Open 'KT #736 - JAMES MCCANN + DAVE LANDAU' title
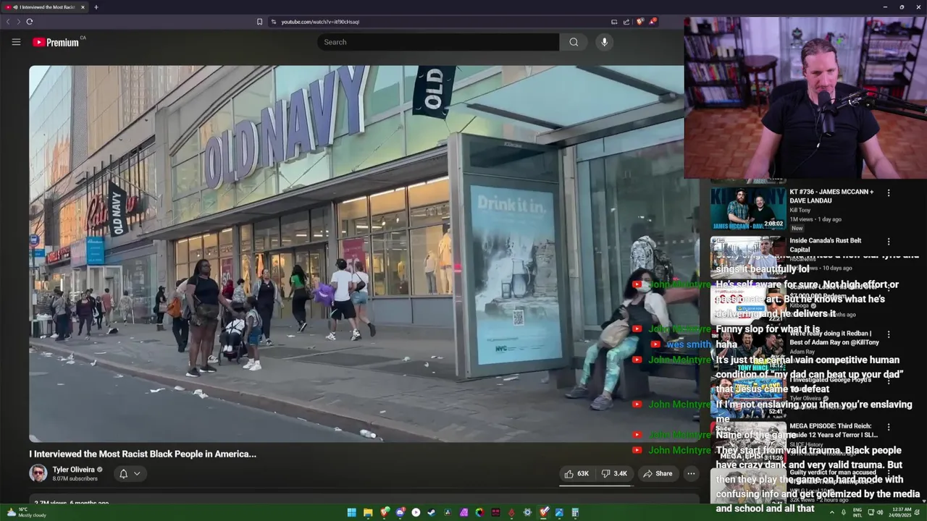Image resolution: width=927 pixels, height=521 pixels. pos(831,197)
